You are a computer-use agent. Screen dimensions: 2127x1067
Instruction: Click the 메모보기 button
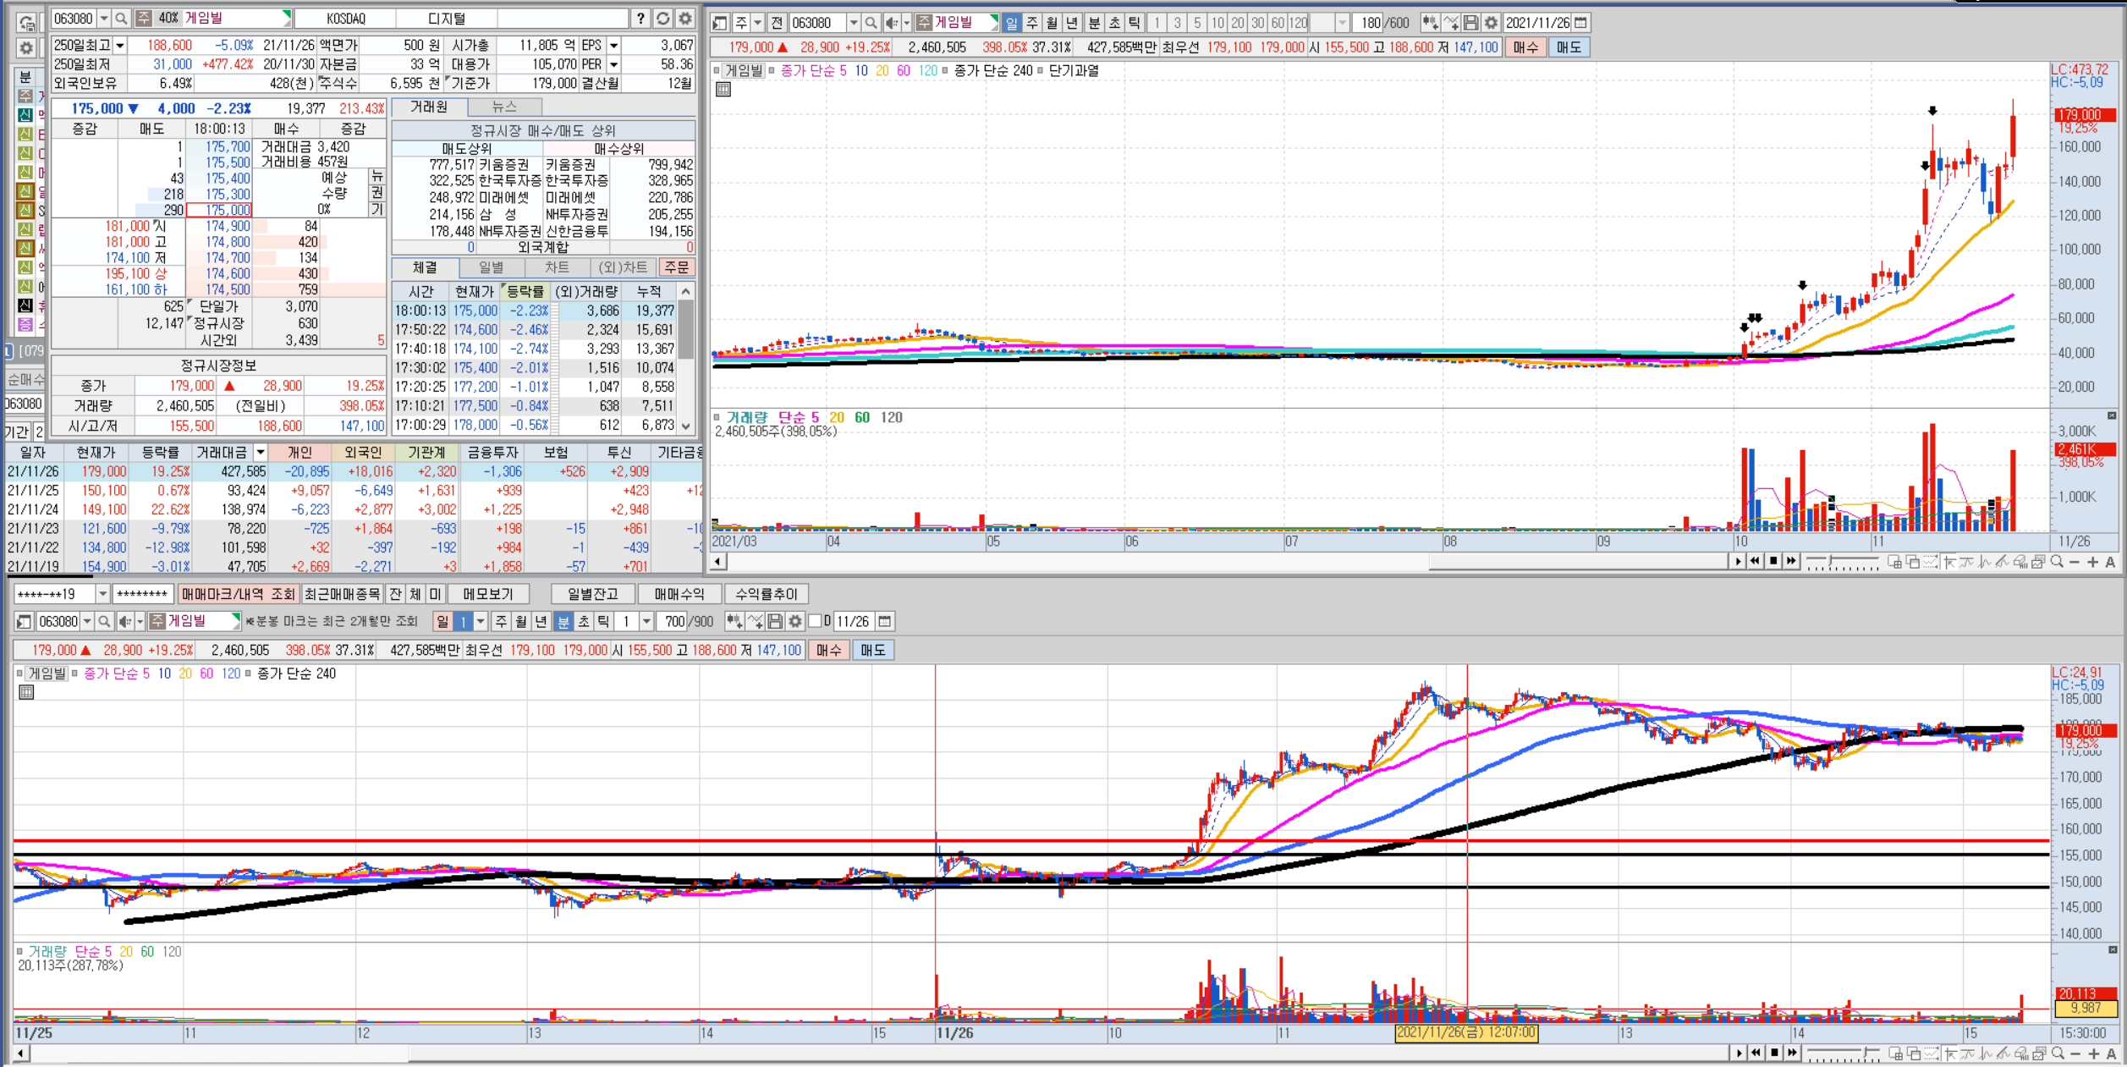point(488,594)
